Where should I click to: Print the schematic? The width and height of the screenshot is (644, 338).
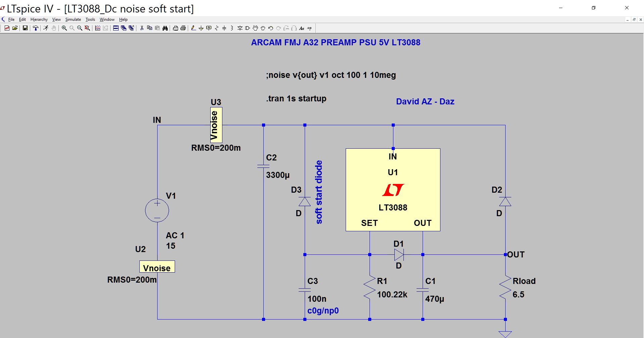pos(183,28)
